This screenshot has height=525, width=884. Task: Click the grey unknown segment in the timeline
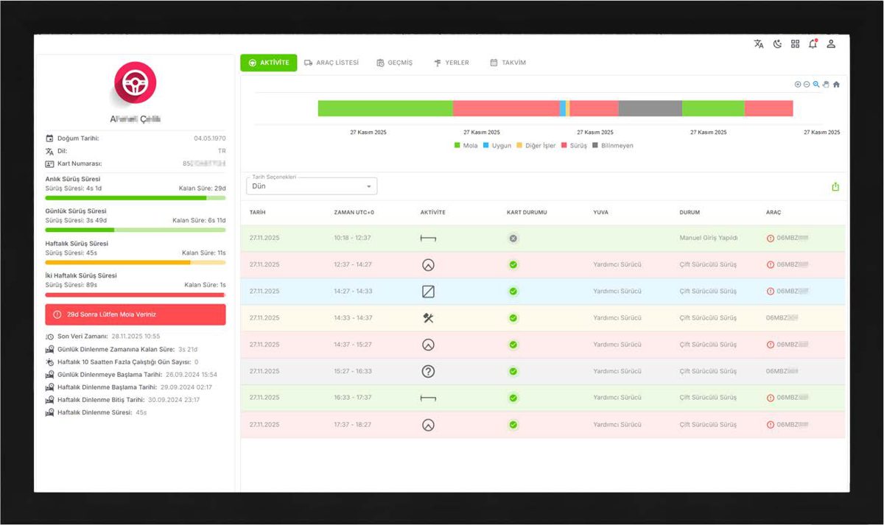pos(650,108)
